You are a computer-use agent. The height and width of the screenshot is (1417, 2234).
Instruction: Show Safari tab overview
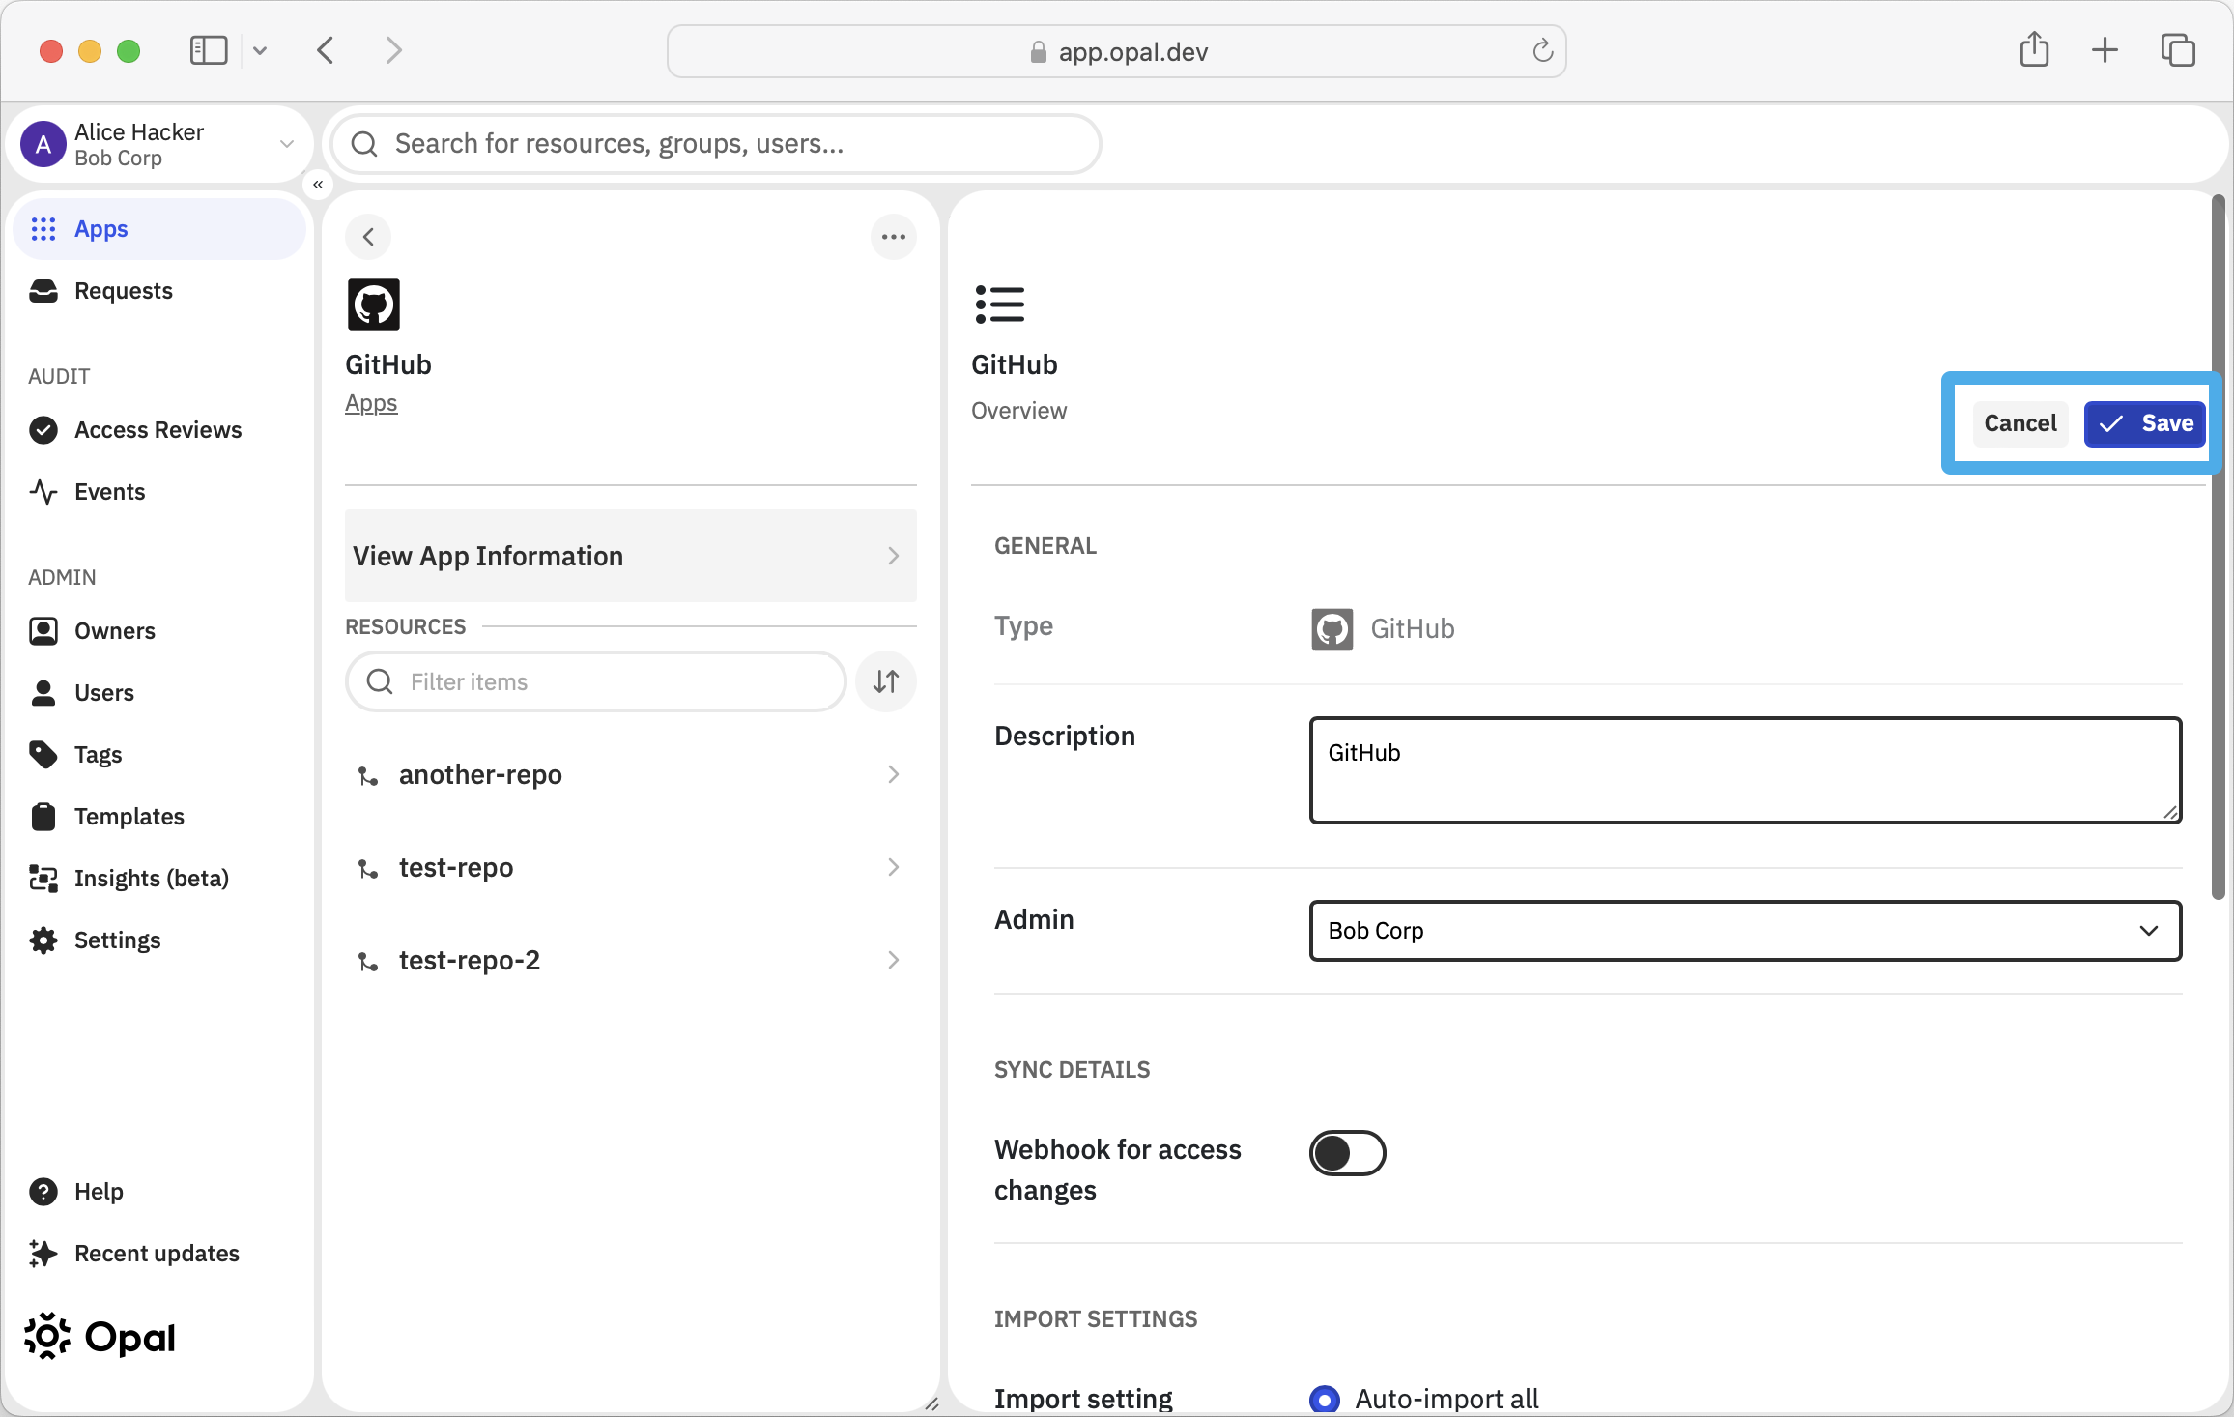point(2178,50)
